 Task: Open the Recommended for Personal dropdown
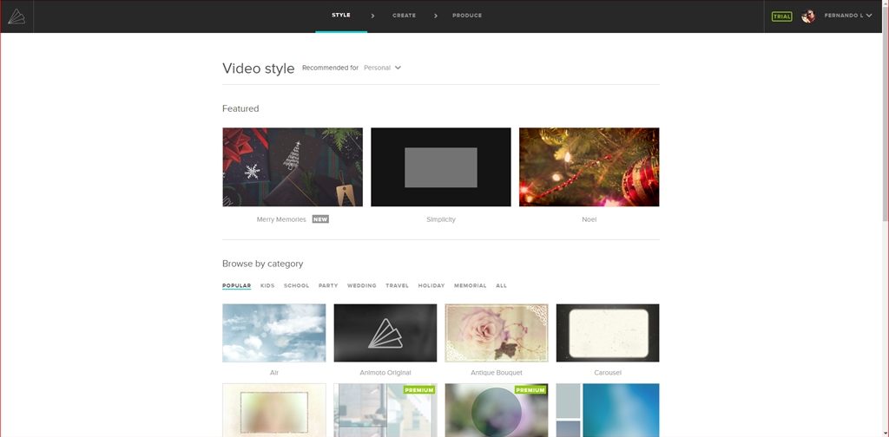point(383,68)
